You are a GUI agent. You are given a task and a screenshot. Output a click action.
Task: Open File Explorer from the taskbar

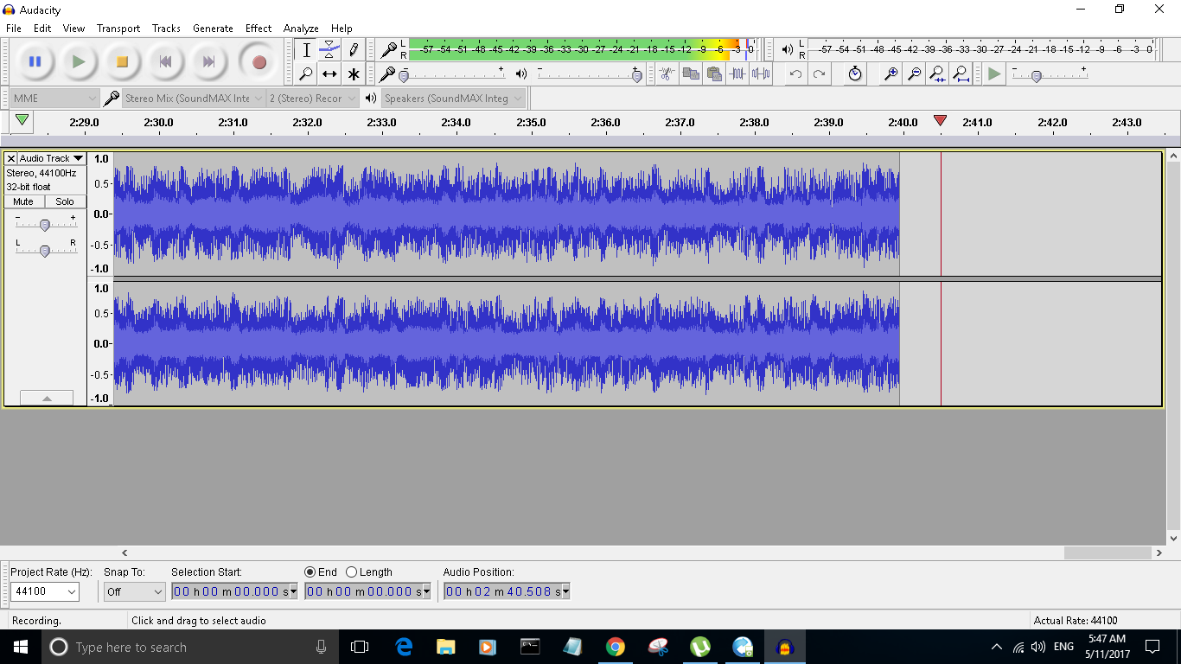coord(446,647)
